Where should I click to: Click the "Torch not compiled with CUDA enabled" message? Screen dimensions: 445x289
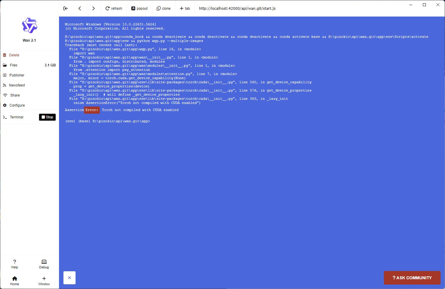coord(140,110)
